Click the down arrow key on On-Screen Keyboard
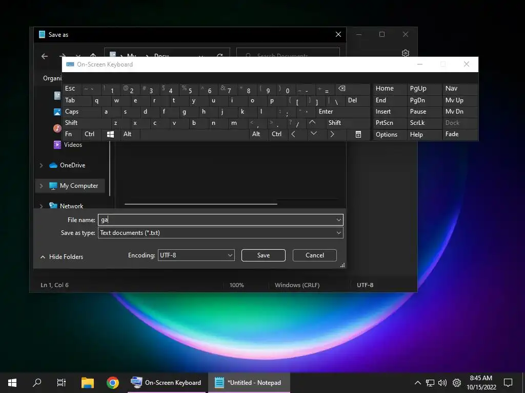Image resolution: width=525 pixels, height=393 pixels. coord(314,135)
